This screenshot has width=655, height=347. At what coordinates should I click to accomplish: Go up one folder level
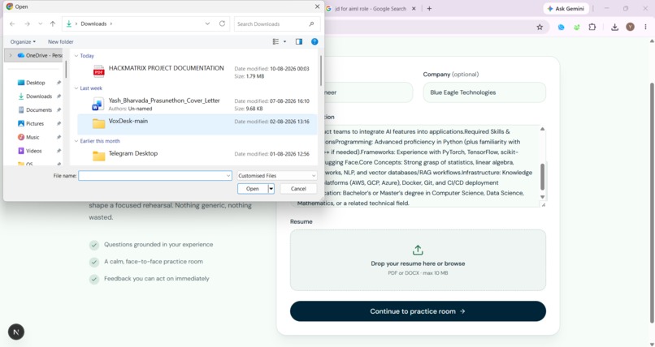pyautogui.click(x=53, y=24)
